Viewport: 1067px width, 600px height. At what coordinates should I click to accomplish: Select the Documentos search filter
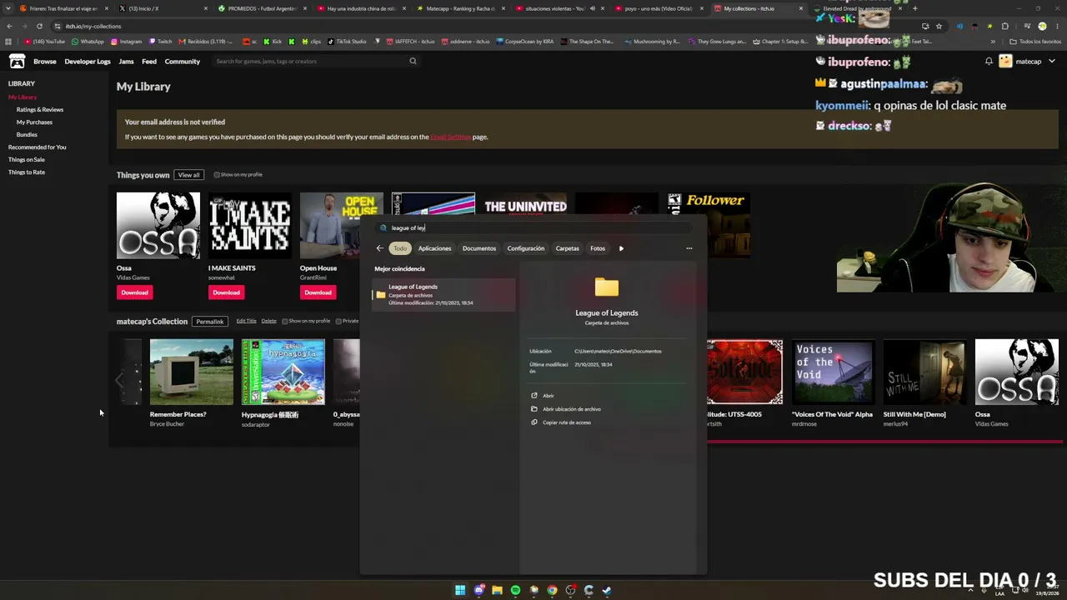click(x=479, y=248)
